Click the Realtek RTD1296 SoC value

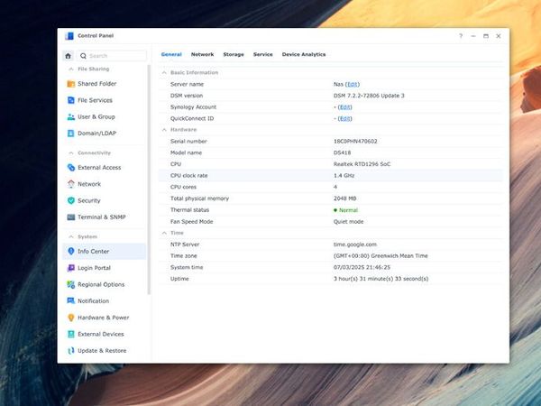(362, 164)
